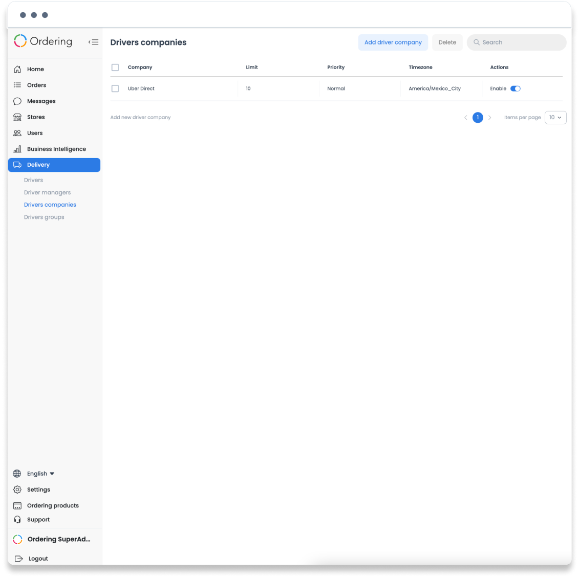This screenshot has height=577, width=579.
Task: Open the Drivers groups submenu item
Action: (44, 217)
